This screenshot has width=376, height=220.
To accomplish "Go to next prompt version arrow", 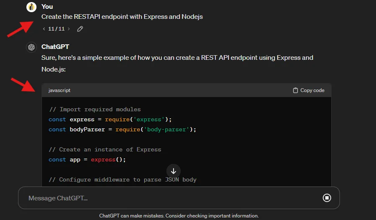I will click(69, 29).
